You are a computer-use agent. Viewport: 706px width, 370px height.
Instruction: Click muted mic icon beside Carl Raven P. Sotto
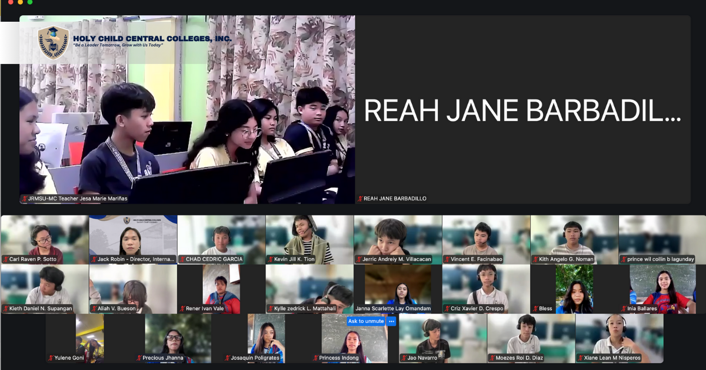[x=6, y=259]
